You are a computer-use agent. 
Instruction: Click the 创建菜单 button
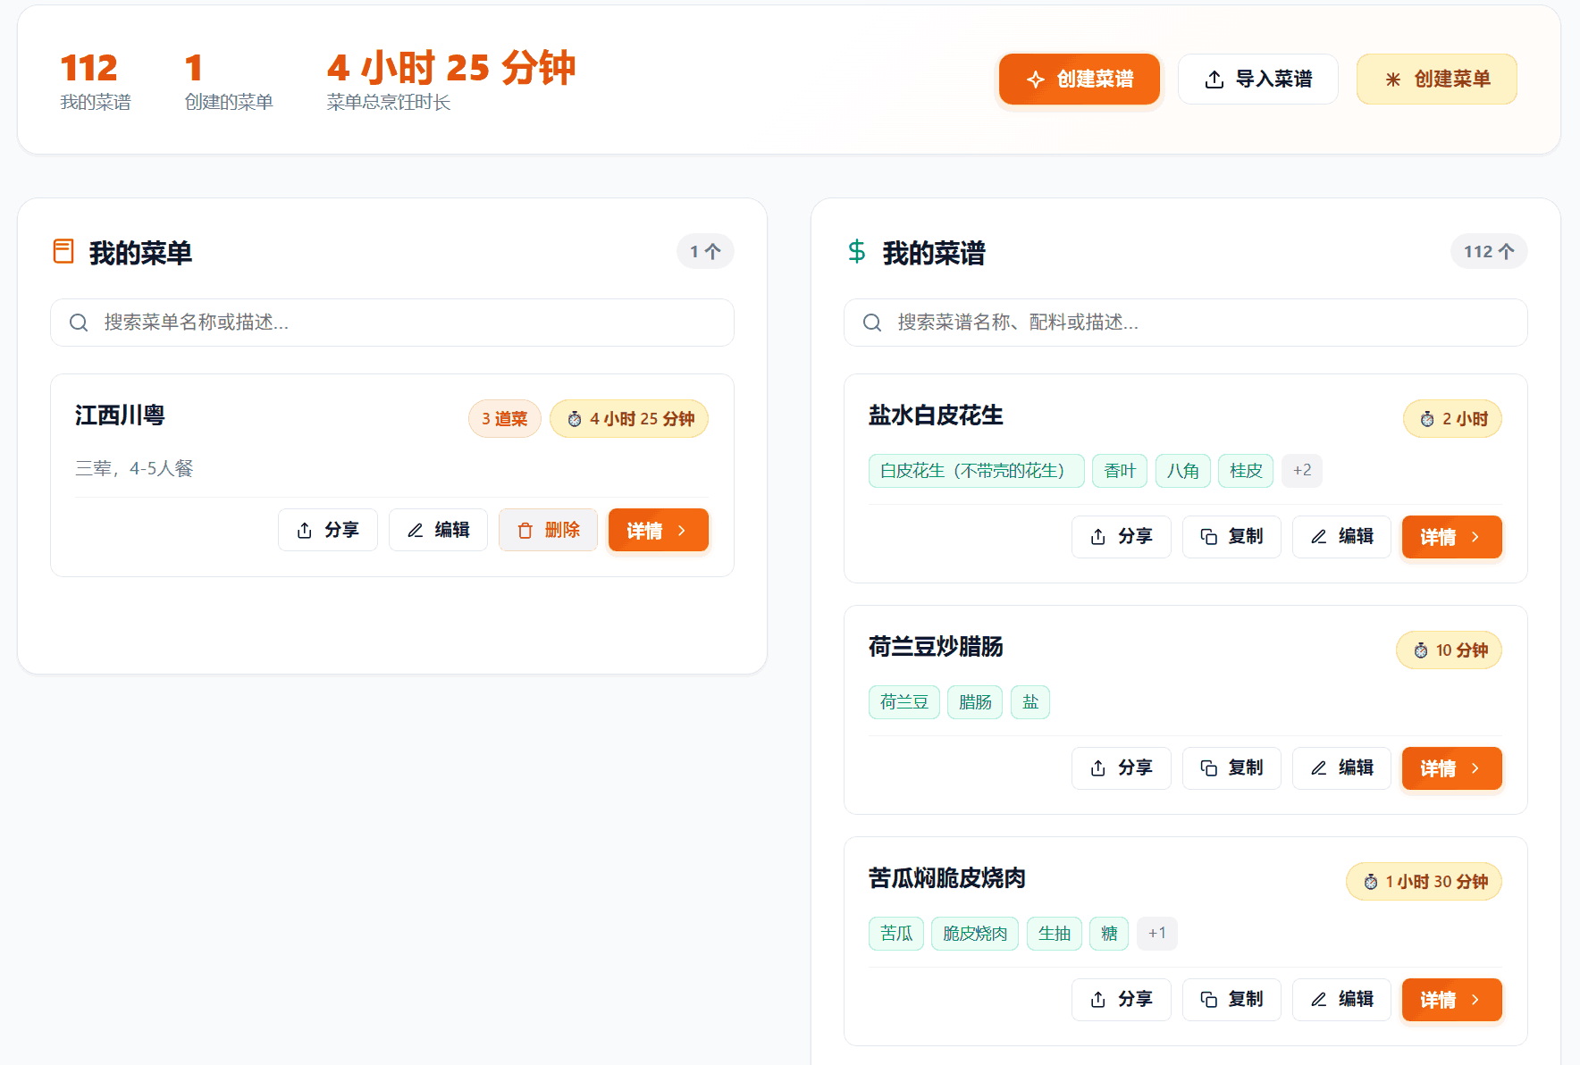[x=1437, y=79]
